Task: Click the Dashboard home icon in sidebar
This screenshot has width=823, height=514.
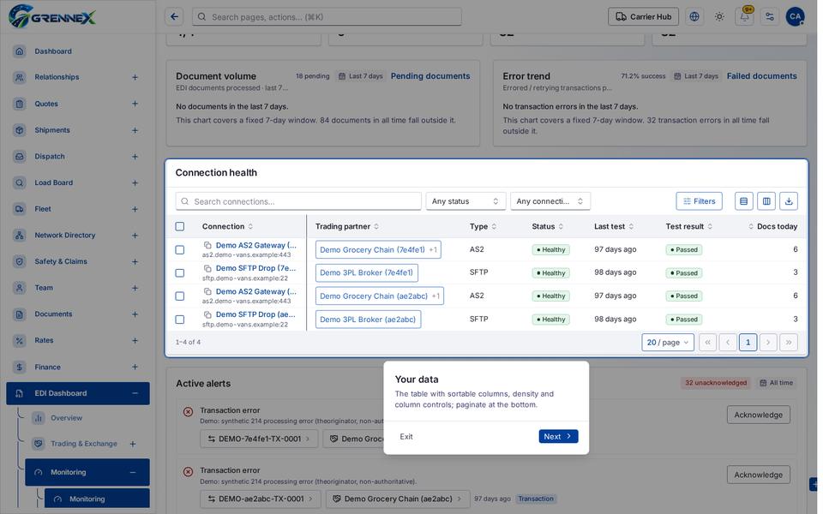Action: [x=20, y=51]
